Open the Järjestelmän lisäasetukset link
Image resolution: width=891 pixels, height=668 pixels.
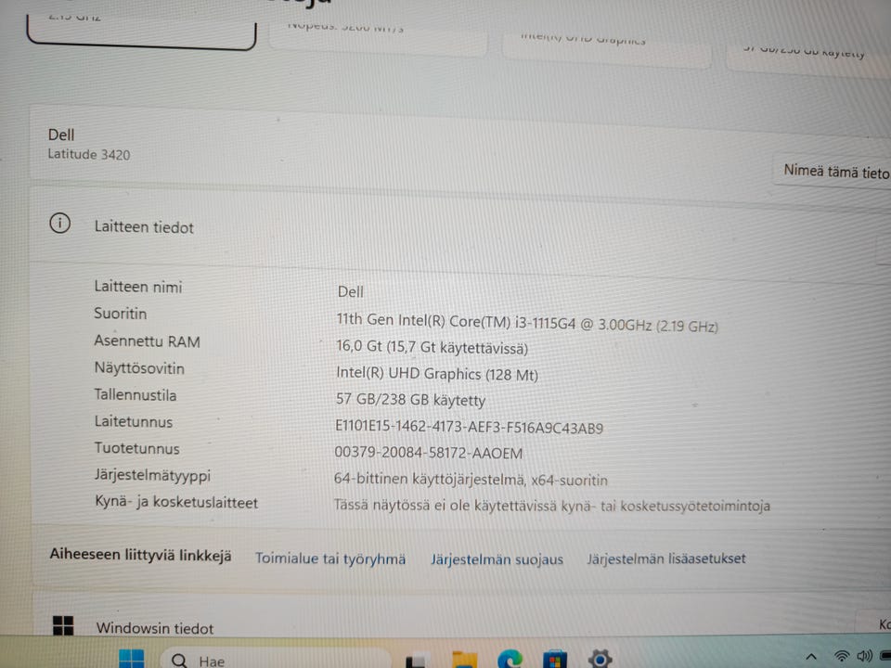666,559
